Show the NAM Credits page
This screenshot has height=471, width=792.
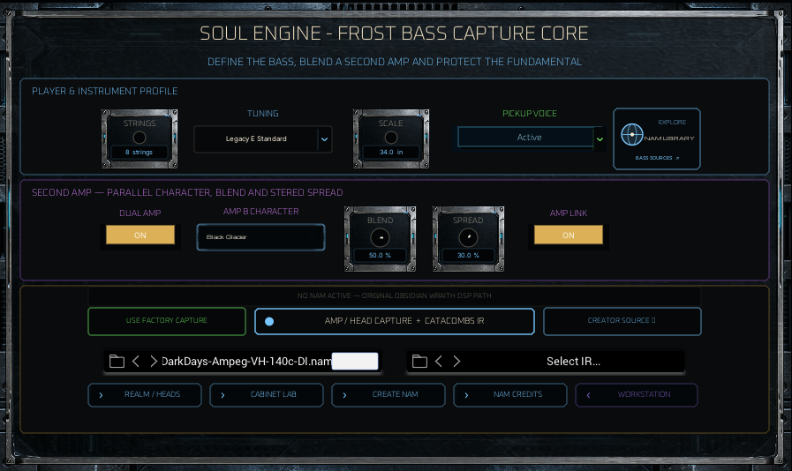(510, 395)
